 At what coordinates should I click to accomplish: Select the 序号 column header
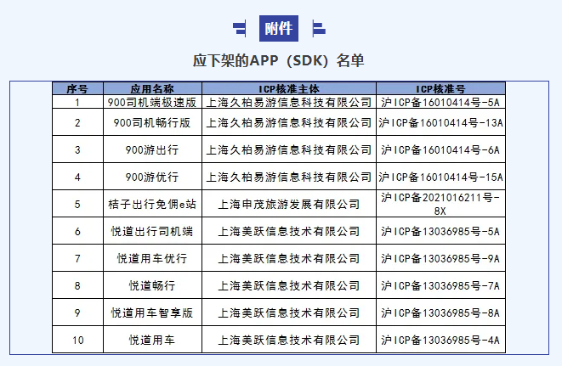tap(77, 88)
